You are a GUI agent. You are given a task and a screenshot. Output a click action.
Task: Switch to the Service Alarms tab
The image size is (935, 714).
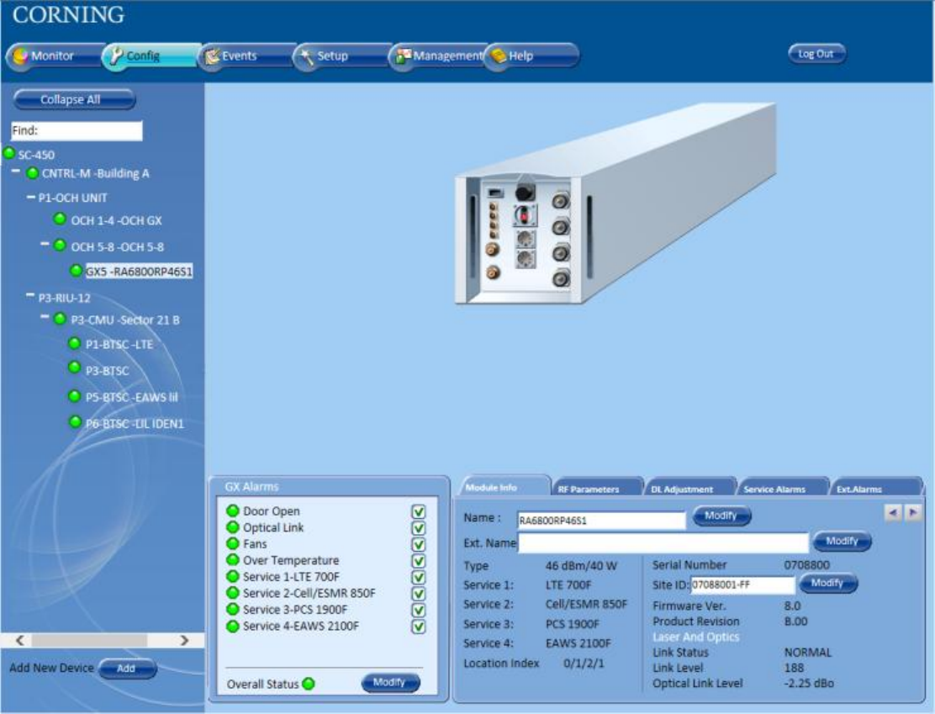click(783, 488)
